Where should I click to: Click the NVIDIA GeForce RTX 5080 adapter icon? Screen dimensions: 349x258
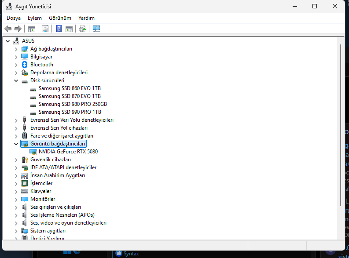pos(33,152)
